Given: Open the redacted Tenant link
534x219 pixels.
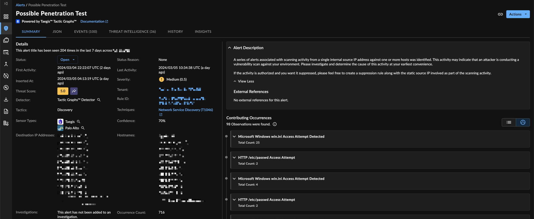Looking at the screenshot, I should click(x=180, y=89).
